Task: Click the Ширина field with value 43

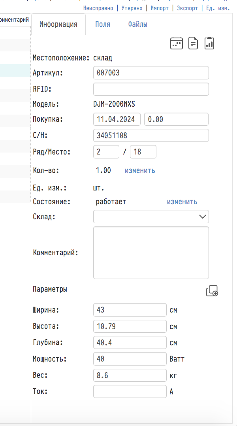Action: (x=130, y=310)
